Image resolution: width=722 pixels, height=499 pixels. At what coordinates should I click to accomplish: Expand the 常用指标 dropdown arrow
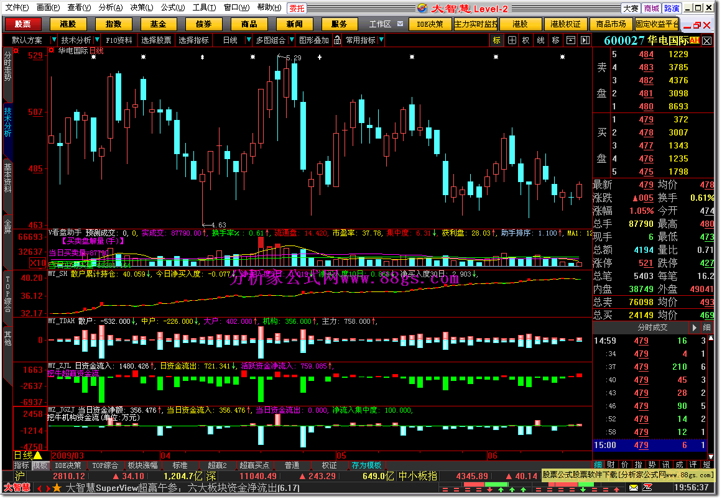381,40
